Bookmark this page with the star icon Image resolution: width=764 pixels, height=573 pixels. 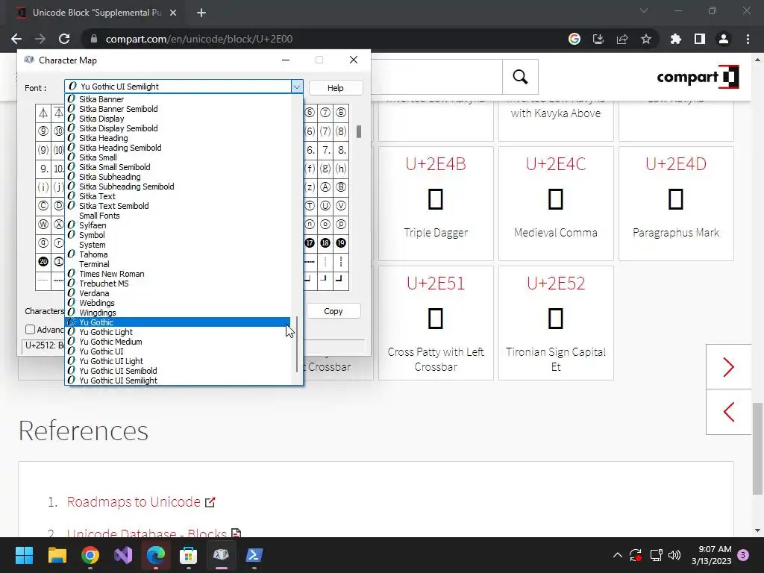(x=646, y=39)
